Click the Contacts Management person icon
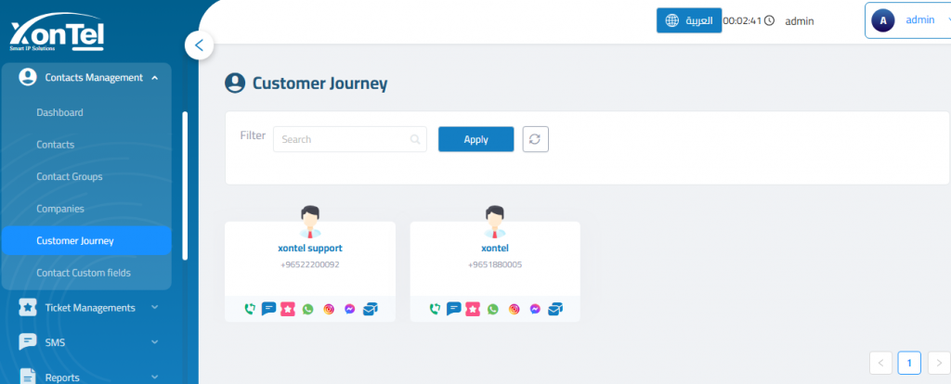The width and height of the screenshot is (951, 384). (x=28, y=78)
